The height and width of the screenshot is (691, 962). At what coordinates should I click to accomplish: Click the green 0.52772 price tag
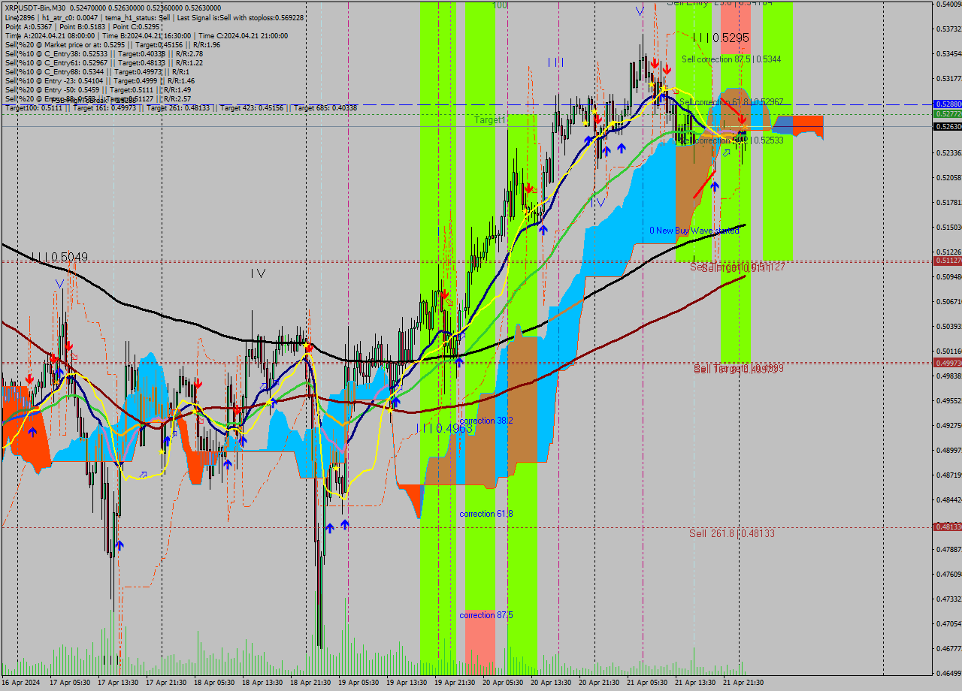coord(947,113)
